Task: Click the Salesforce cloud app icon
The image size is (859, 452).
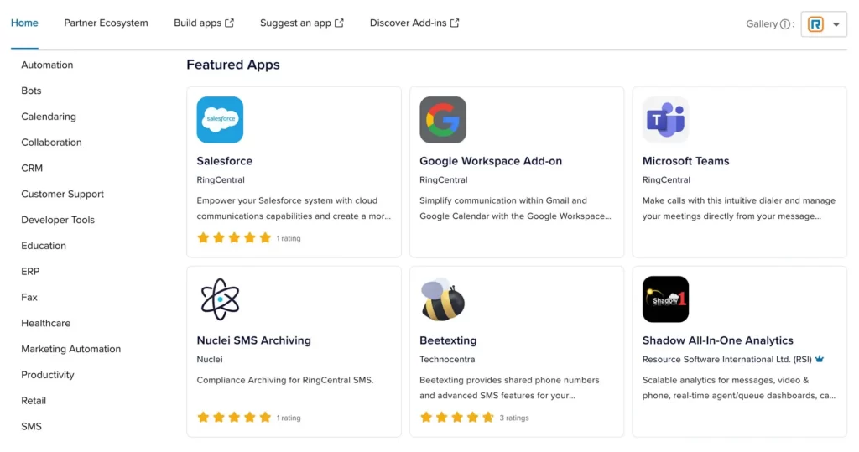Action: tap(220, 120)
